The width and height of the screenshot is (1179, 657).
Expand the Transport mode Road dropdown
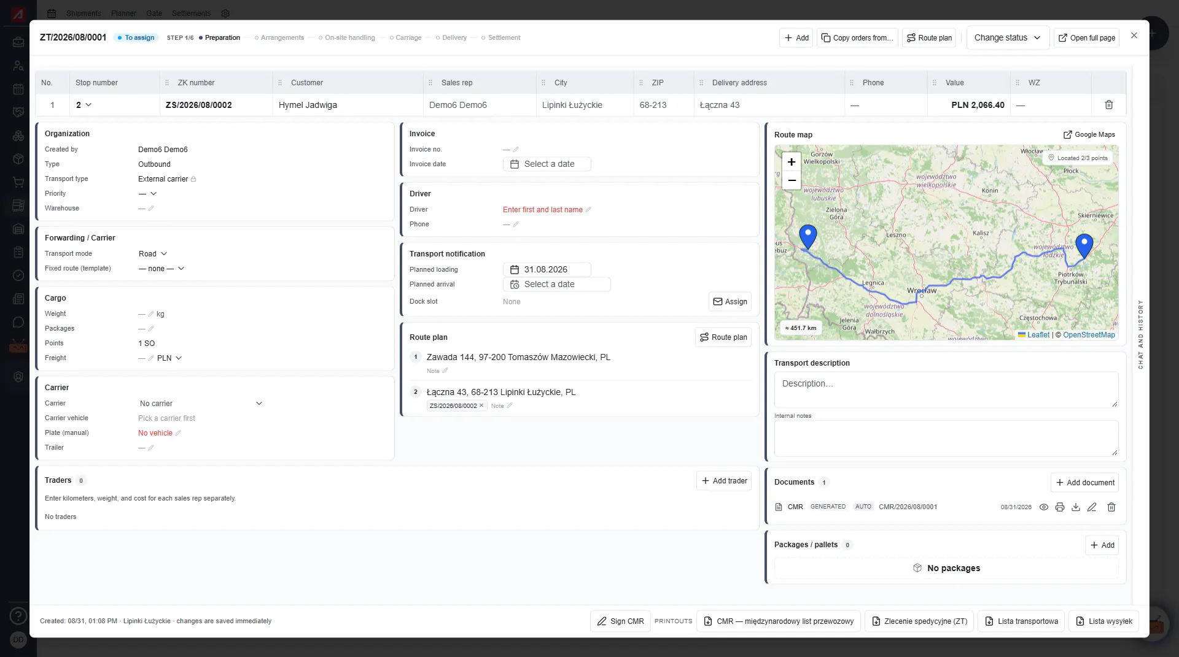click(x=153, y=254)
